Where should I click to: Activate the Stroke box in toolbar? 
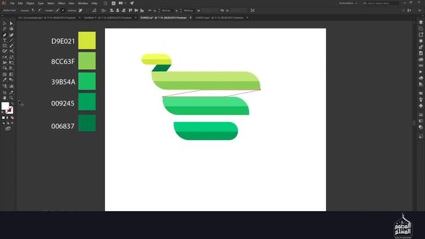pyautogui.click(x=9, y=110)
